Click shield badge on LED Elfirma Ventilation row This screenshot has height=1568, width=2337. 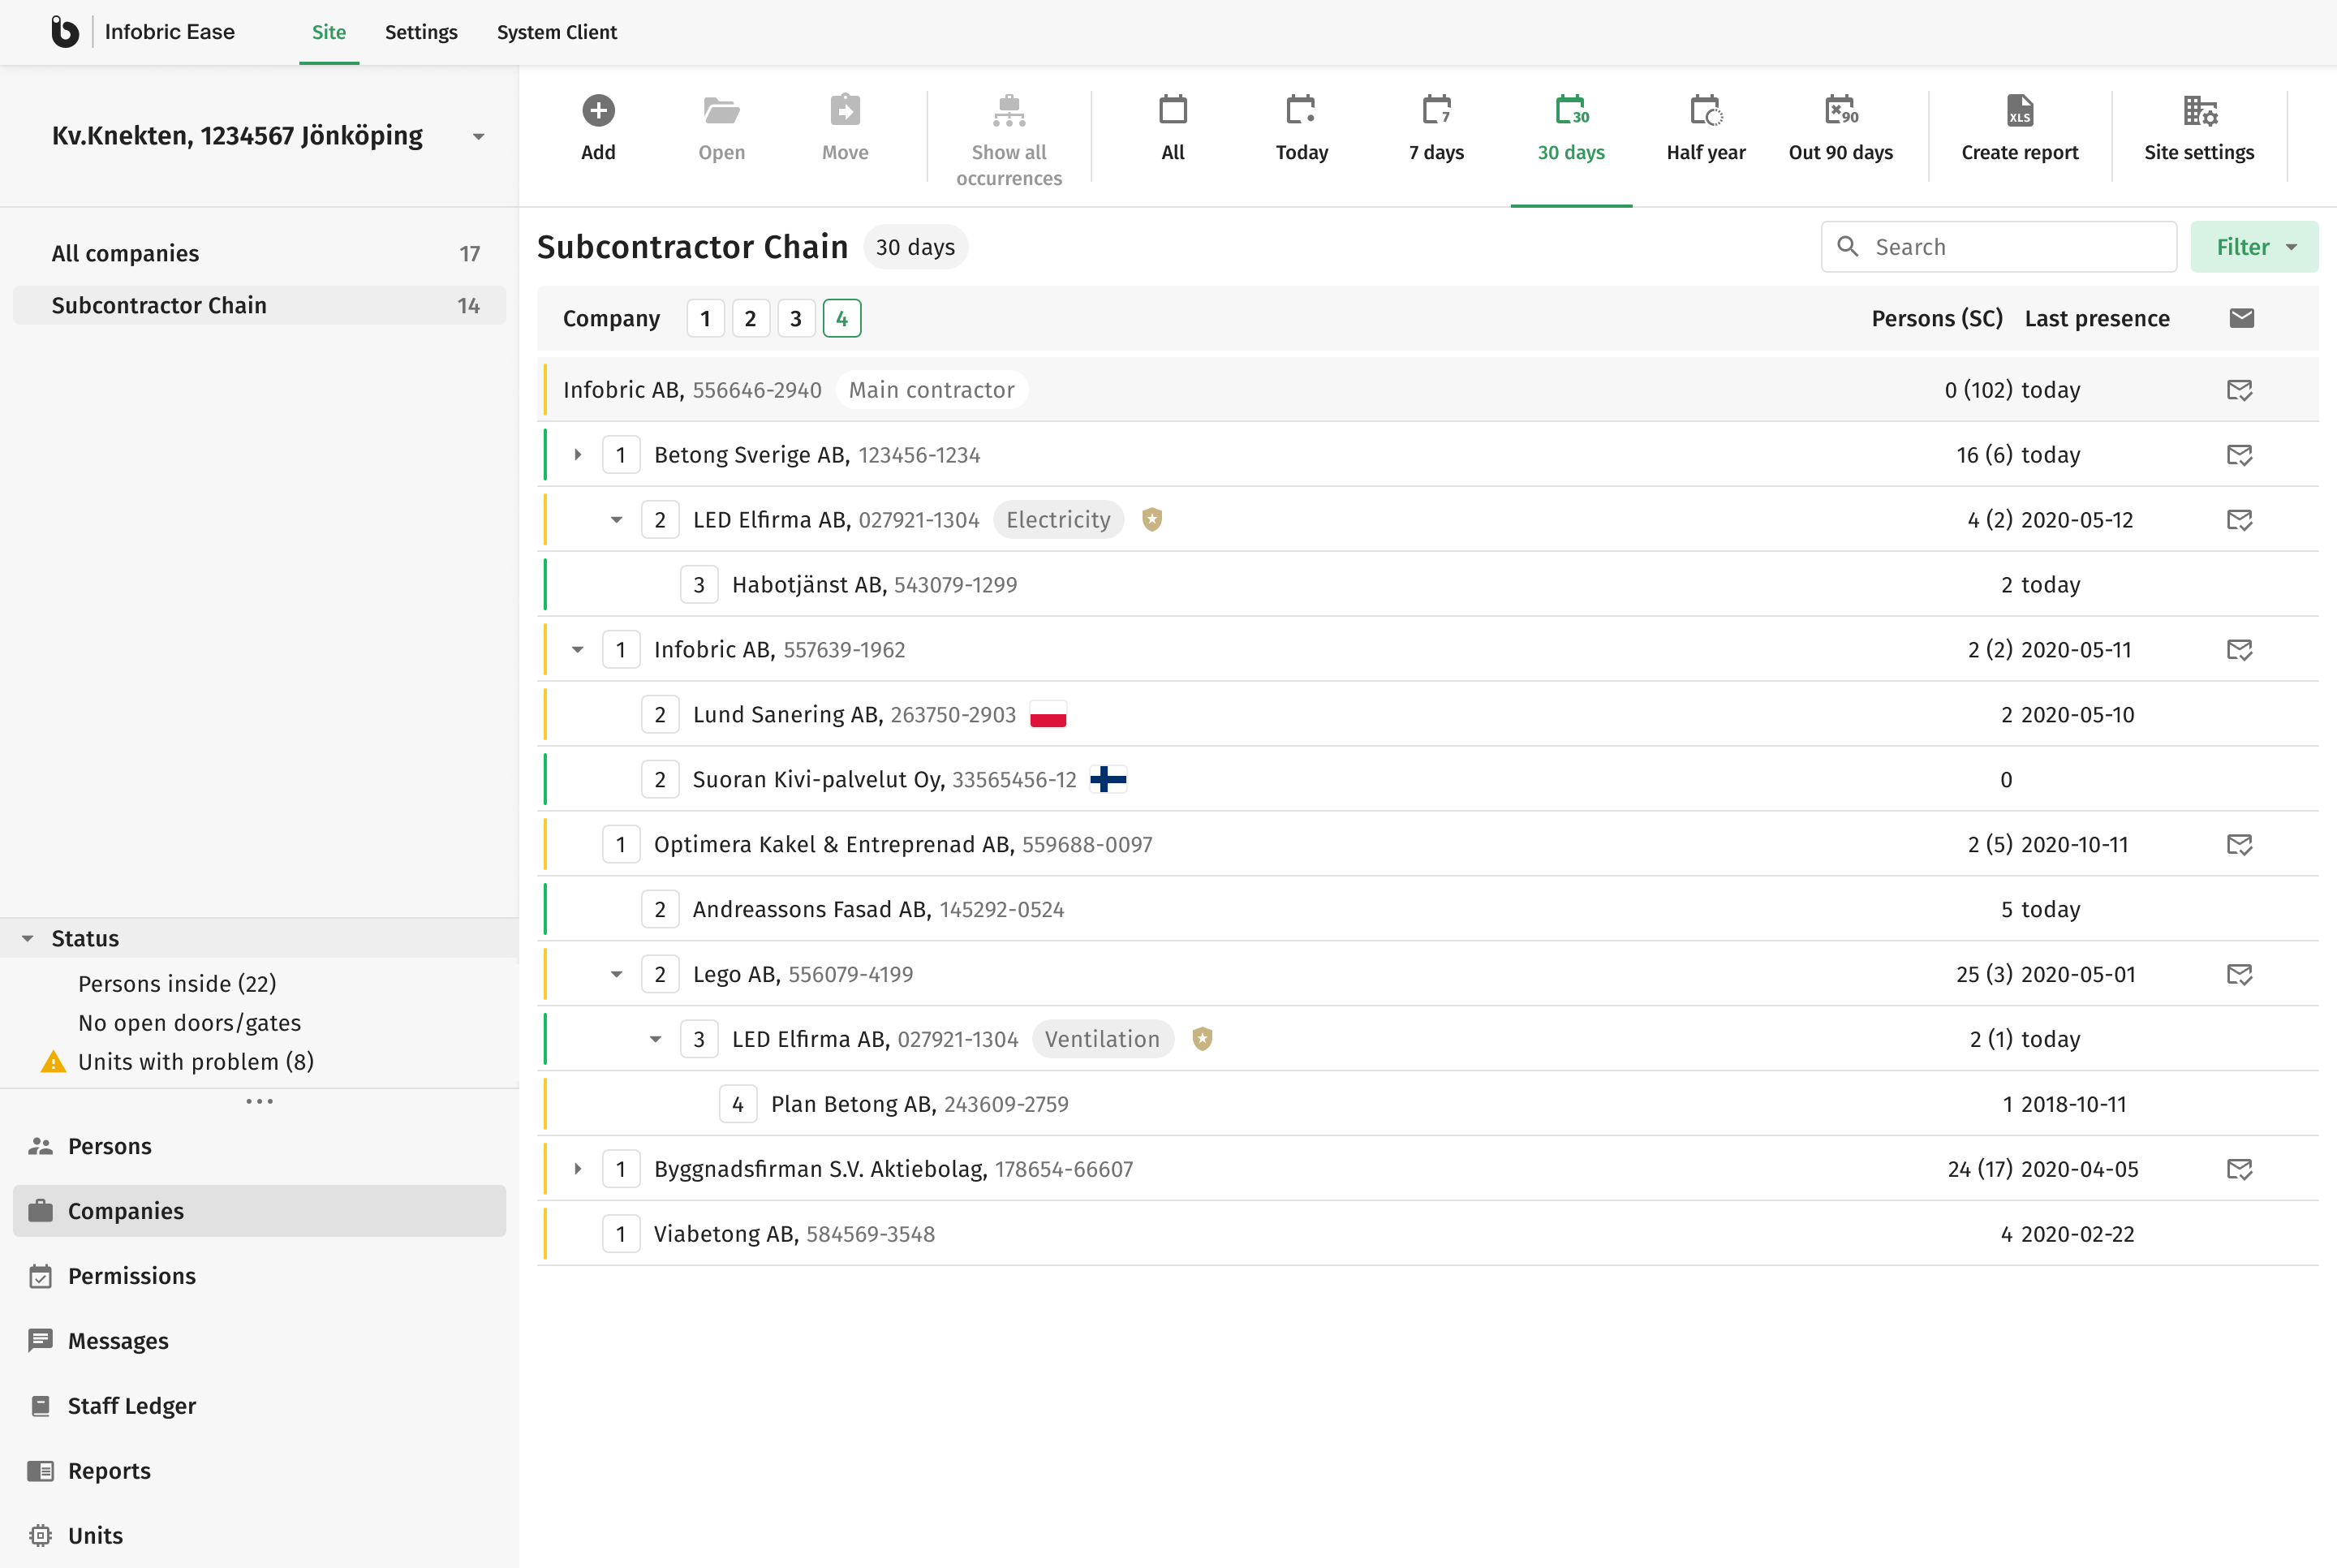pos(1202,1039)
